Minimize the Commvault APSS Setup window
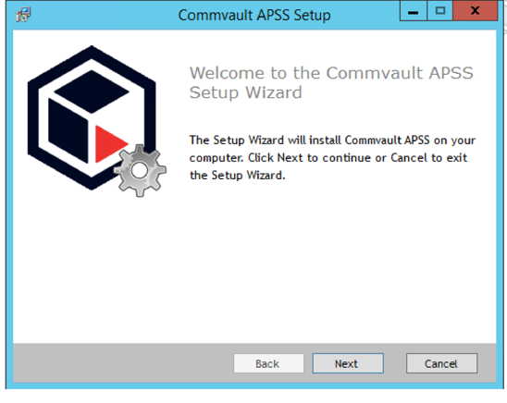Viewport: 507px width, 403px height. tap(414, 11)
